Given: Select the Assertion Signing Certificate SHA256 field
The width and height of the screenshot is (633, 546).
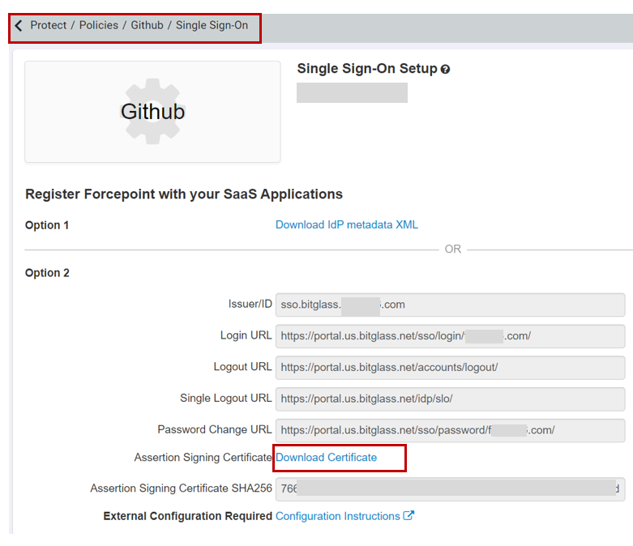Looking at the screenshot, I should click(x=450, y=488).
